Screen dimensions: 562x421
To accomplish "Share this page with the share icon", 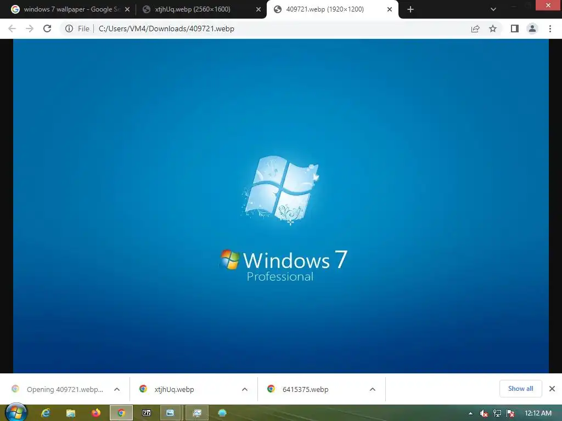I will click(x=475, y=29).
